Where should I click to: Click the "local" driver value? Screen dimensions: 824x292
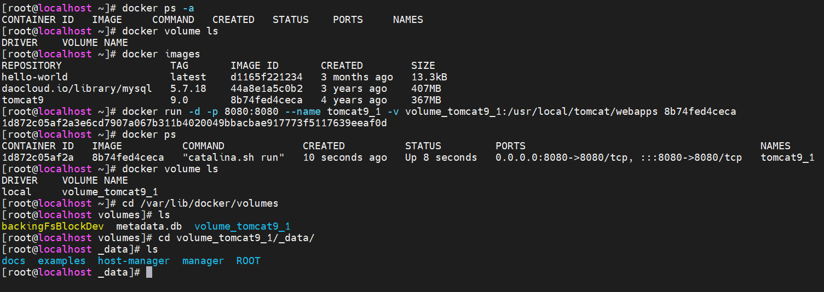(16, 192)
